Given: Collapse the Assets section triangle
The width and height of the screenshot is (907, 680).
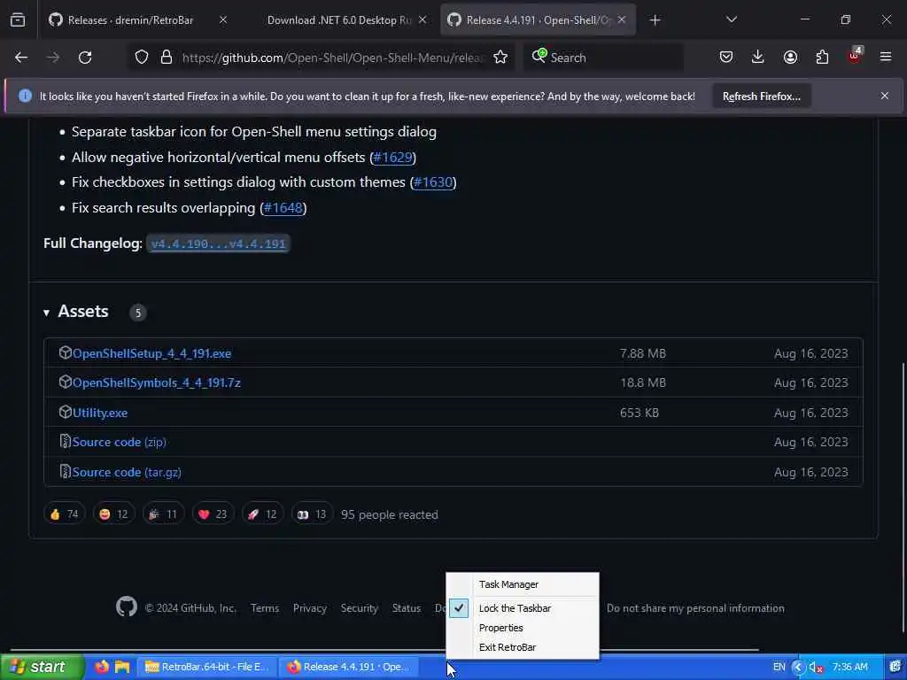Looking at the screenshot, I should click(46, 313).
